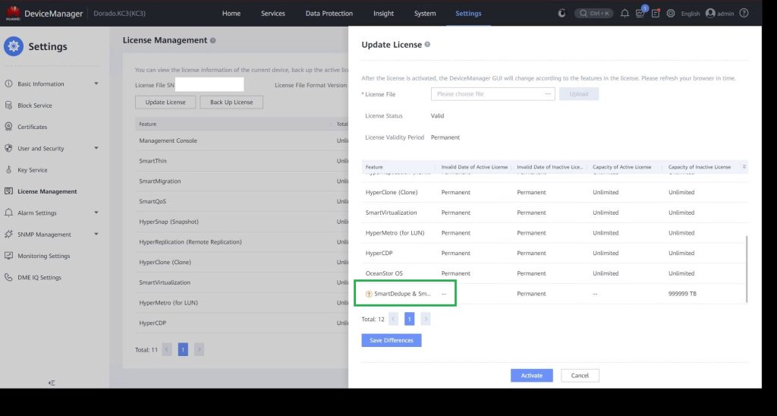777x416 pixels.
Task: Select Certificates in the settings sidebar
Action: tap(33, 127)
